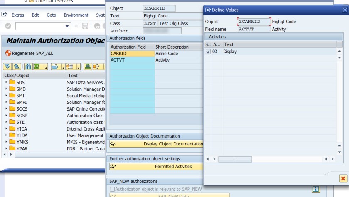The height and width of the screenshot is (197, 349).
Task: Click the blue info icon
Action: point(316,189)
